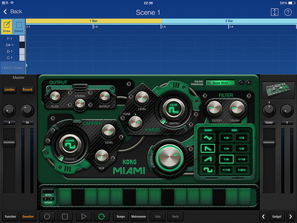This screenshot has height=223, width=297.
Task: Select the 2 Bar tab
Action: pyautogui.click(x=229, y=20)
